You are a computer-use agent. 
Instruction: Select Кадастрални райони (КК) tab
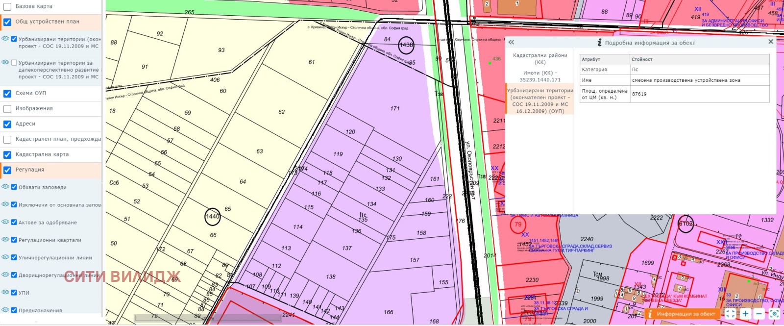(539, 59)
